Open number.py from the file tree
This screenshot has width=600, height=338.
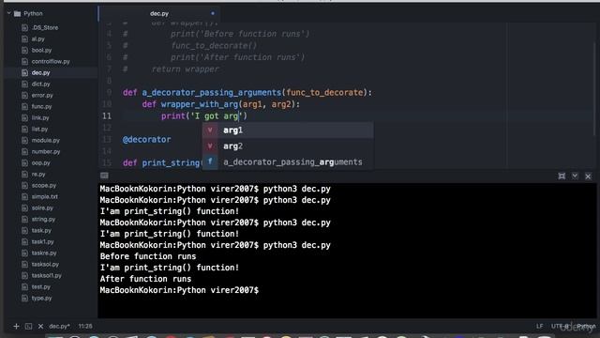pos(46,152)
